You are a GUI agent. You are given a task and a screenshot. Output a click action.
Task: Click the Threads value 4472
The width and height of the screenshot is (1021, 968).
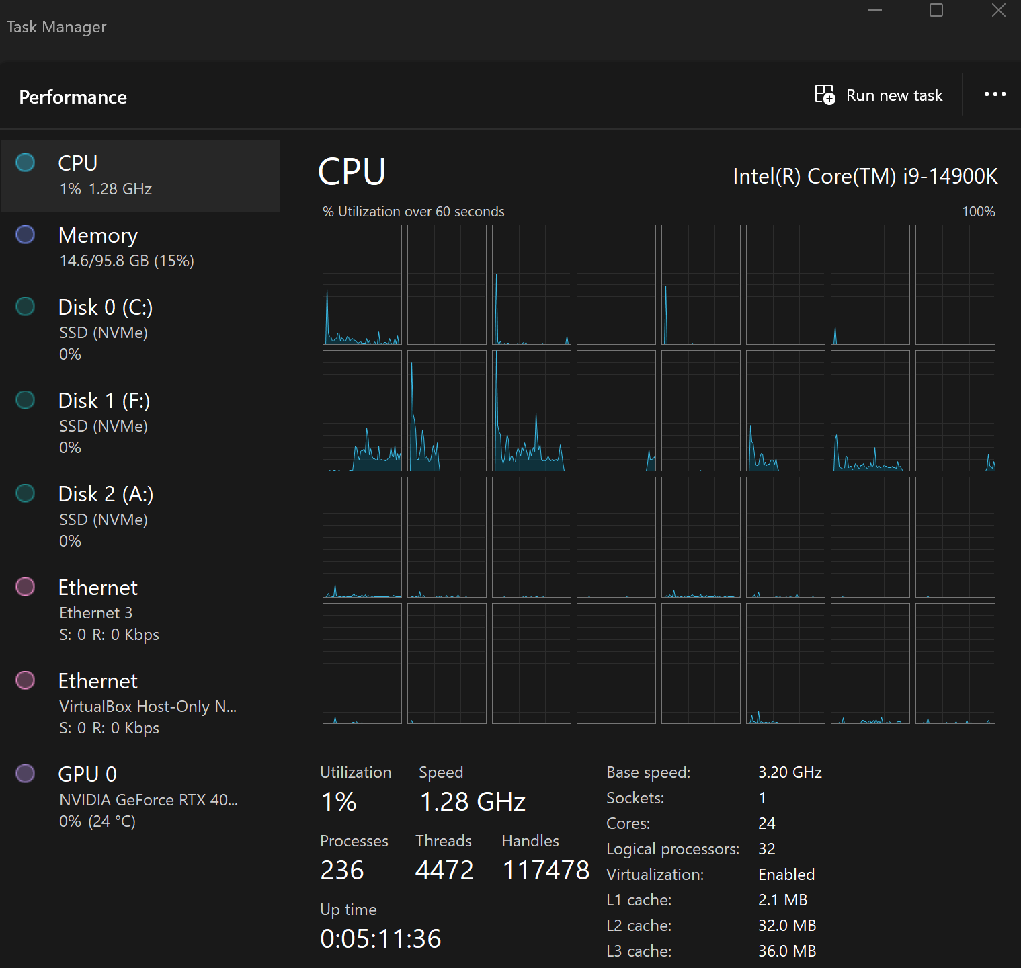click(x=444, y=871)
